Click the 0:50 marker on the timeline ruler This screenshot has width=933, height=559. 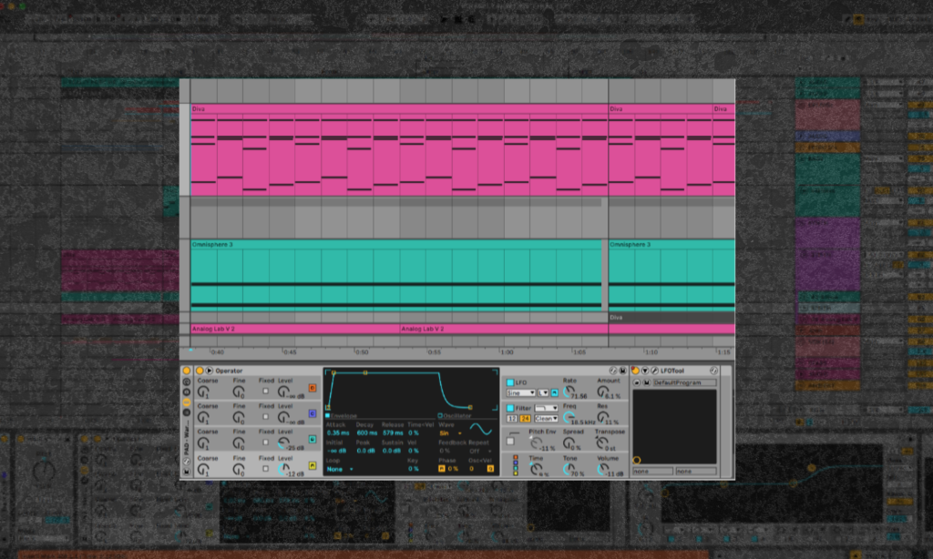click(362, 351)
